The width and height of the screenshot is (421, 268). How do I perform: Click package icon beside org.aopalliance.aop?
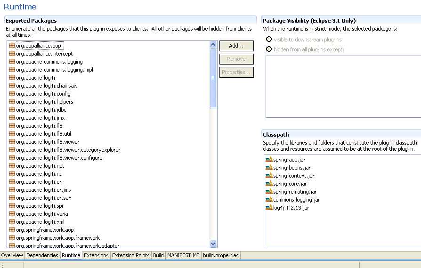tap(12, 46)
